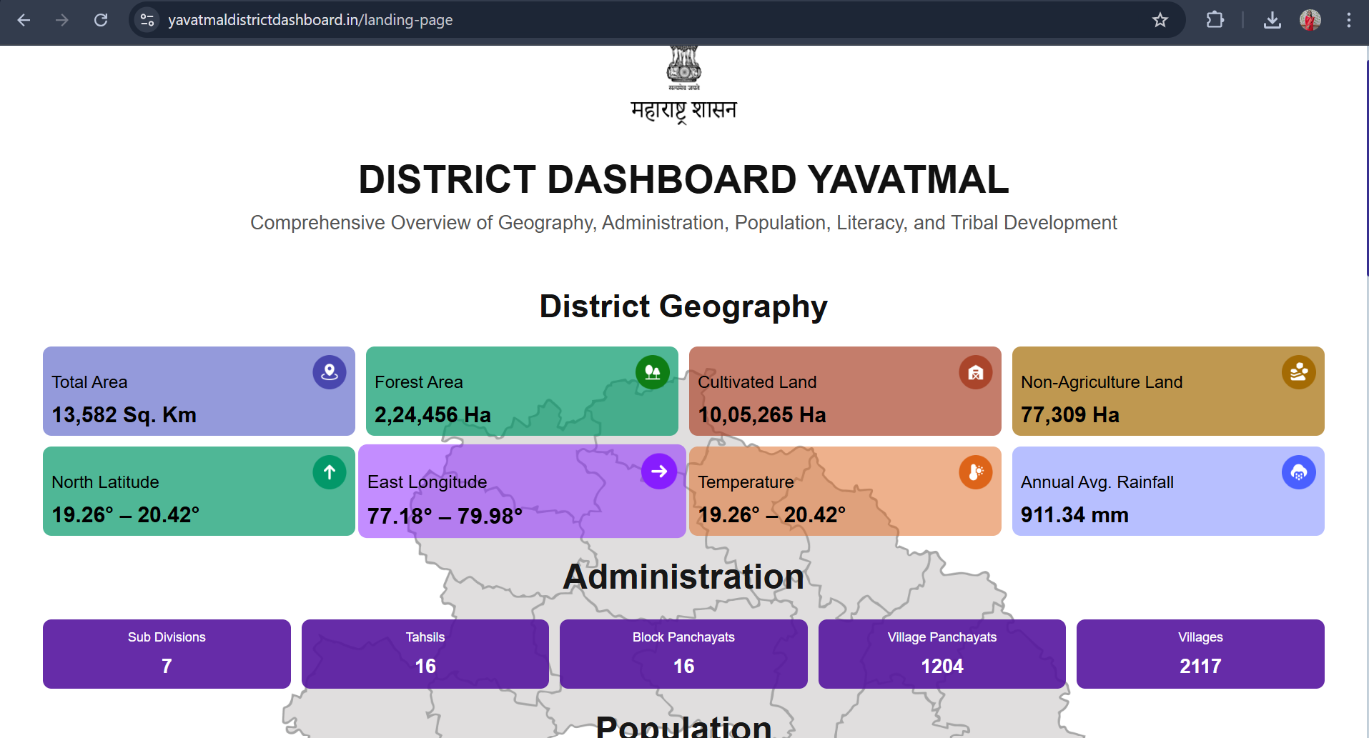
Task: Open the Chrome profile avatar
Action: pyautogui.click(x=1310, y=20)
